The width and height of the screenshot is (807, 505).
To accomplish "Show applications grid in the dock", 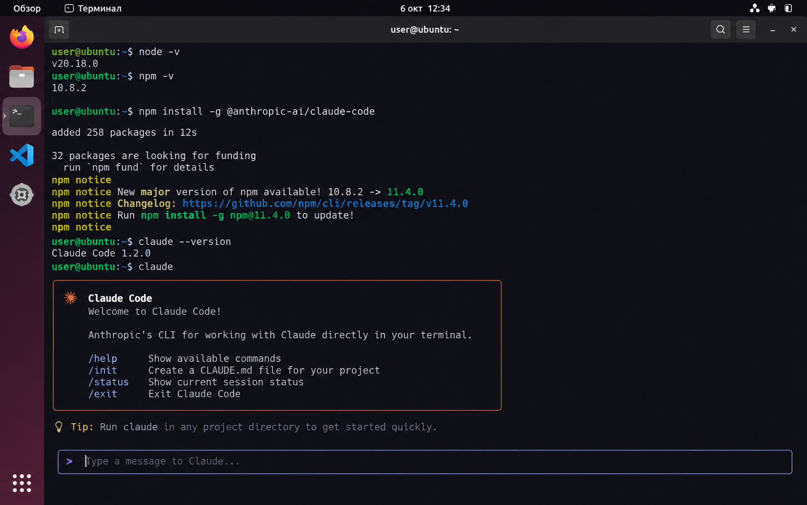I will pyautogui.click(x=21, y=483).
